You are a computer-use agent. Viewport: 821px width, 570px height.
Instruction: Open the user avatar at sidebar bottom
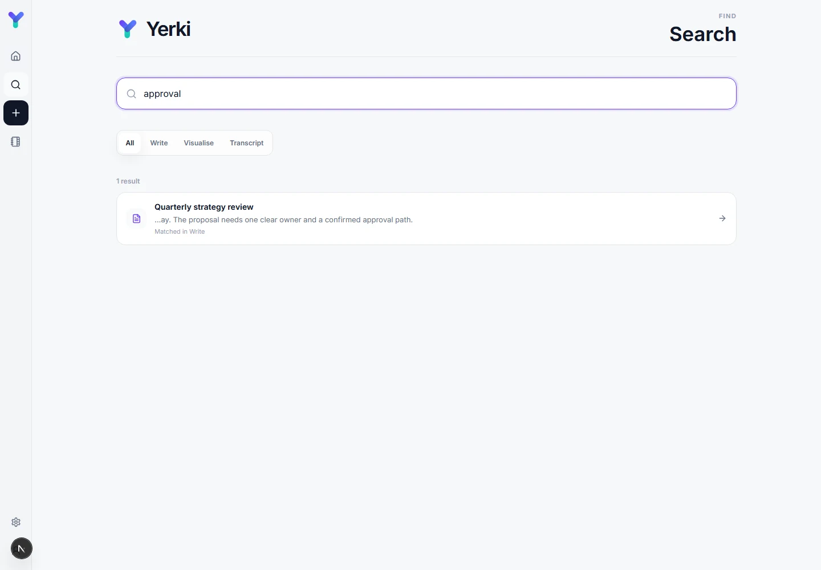pos(22,549)
